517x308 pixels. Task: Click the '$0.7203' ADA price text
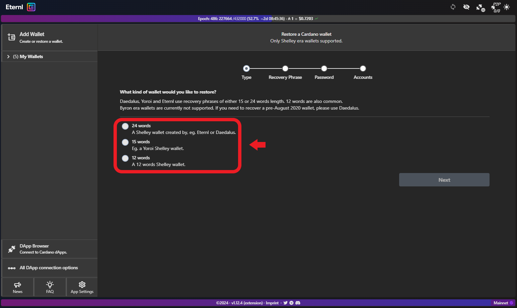[x=306, y=19]
